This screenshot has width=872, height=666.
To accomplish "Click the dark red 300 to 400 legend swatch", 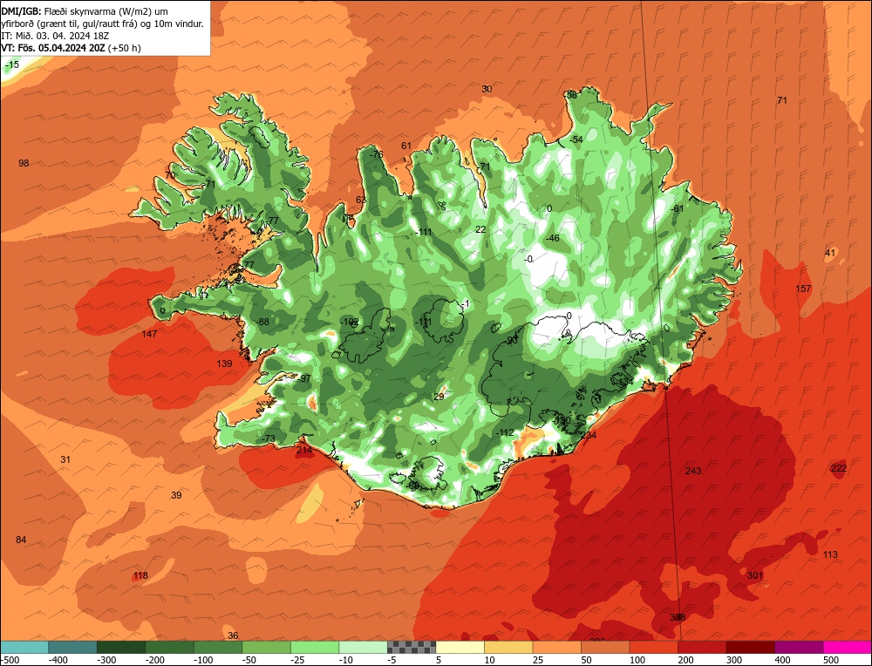I will tap(750, 647).
